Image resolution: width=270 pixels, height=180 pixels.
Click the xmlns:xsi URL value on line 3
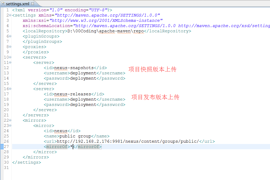point(106,20)
